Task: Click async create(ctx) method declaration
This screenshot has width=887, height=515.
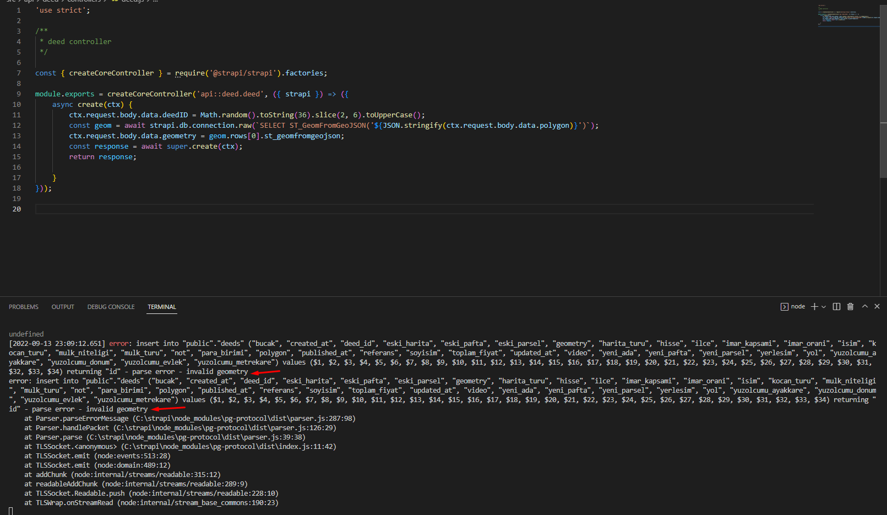Action: pyautogui.click(x=92, y=105)
